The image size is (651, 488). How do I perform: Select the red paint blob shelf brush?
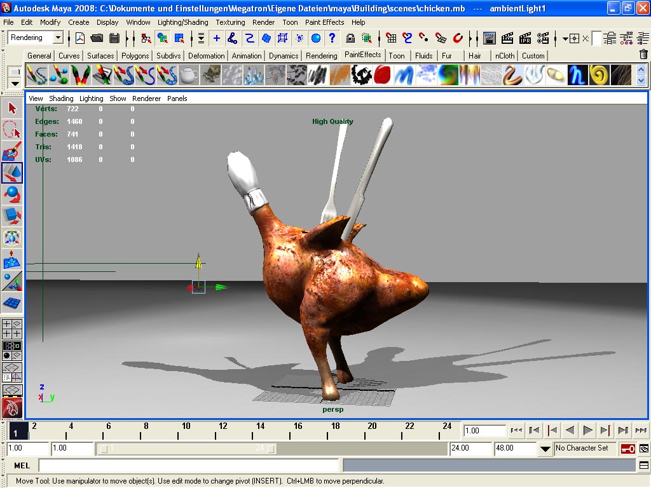click(381, 76)
